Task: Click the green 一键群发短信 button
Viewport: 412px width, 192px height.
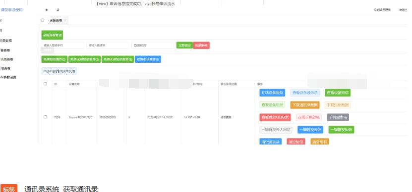Action: tap(341, 130)
